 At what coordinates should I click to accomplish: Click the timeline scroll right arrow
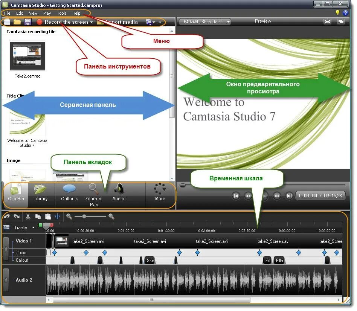[339, 300]
